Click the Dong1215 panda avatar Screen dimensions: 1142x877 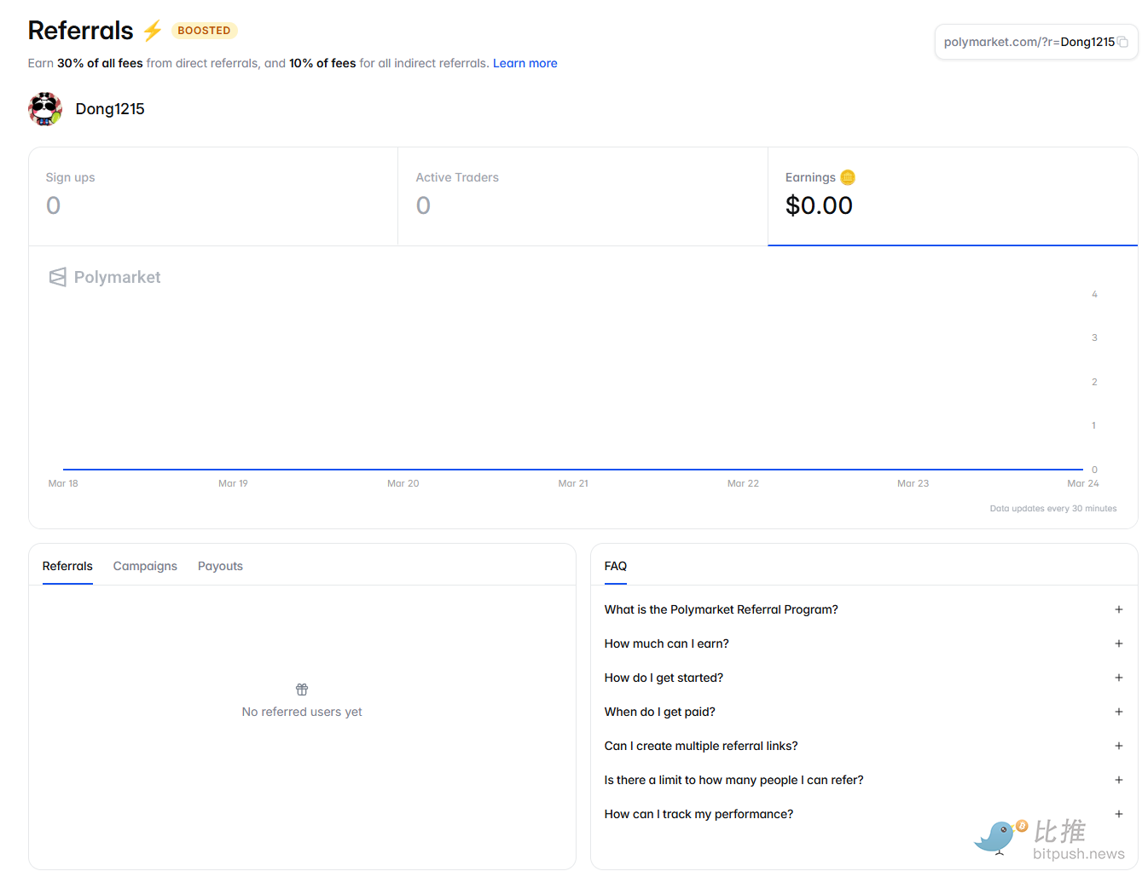pos(45,109)
